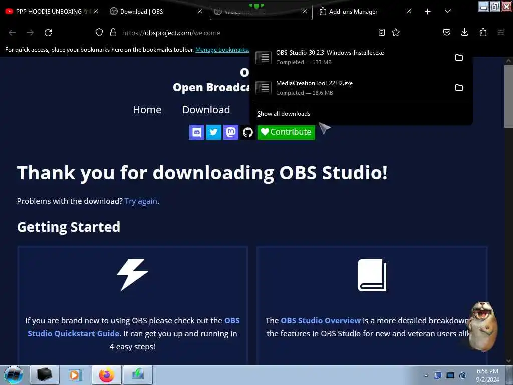
Task: Switch to PPP HOODIE UNBOXING tab
Action: pos(49,11)
